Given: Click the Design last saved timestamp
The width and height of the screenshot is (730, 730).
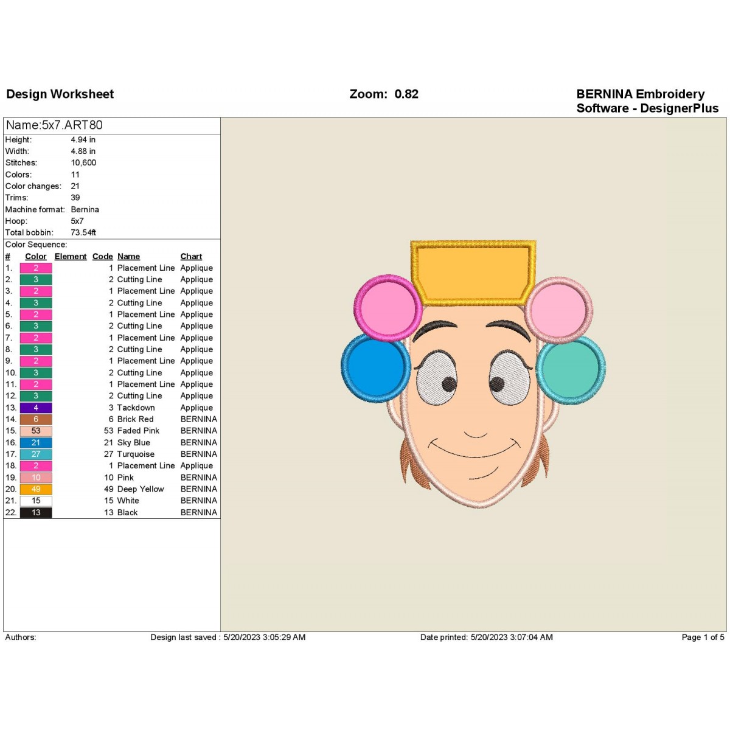Looking at the screenshot, I should pyautogui.click(x=228, y=638).
